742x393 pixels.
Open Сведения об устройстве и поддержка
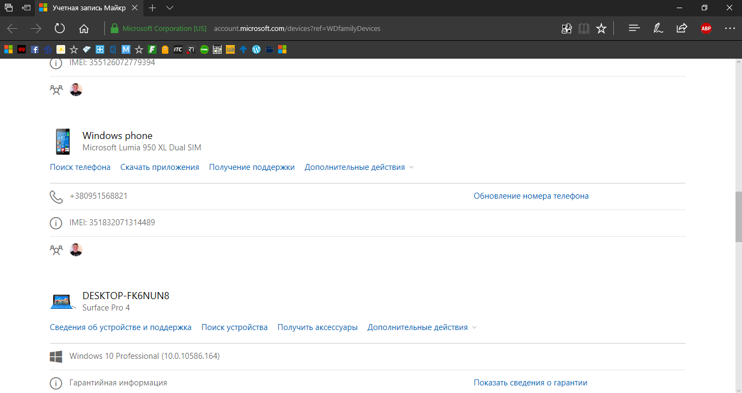coord(121,327)
